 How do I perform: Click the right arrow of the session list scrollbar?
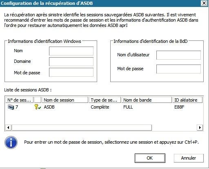point(200,128)
